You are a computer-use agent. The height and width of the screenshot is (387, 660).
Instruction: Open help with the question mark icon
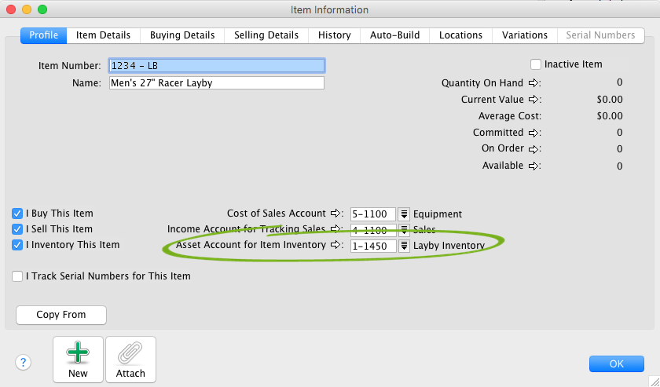click(24, 362)
